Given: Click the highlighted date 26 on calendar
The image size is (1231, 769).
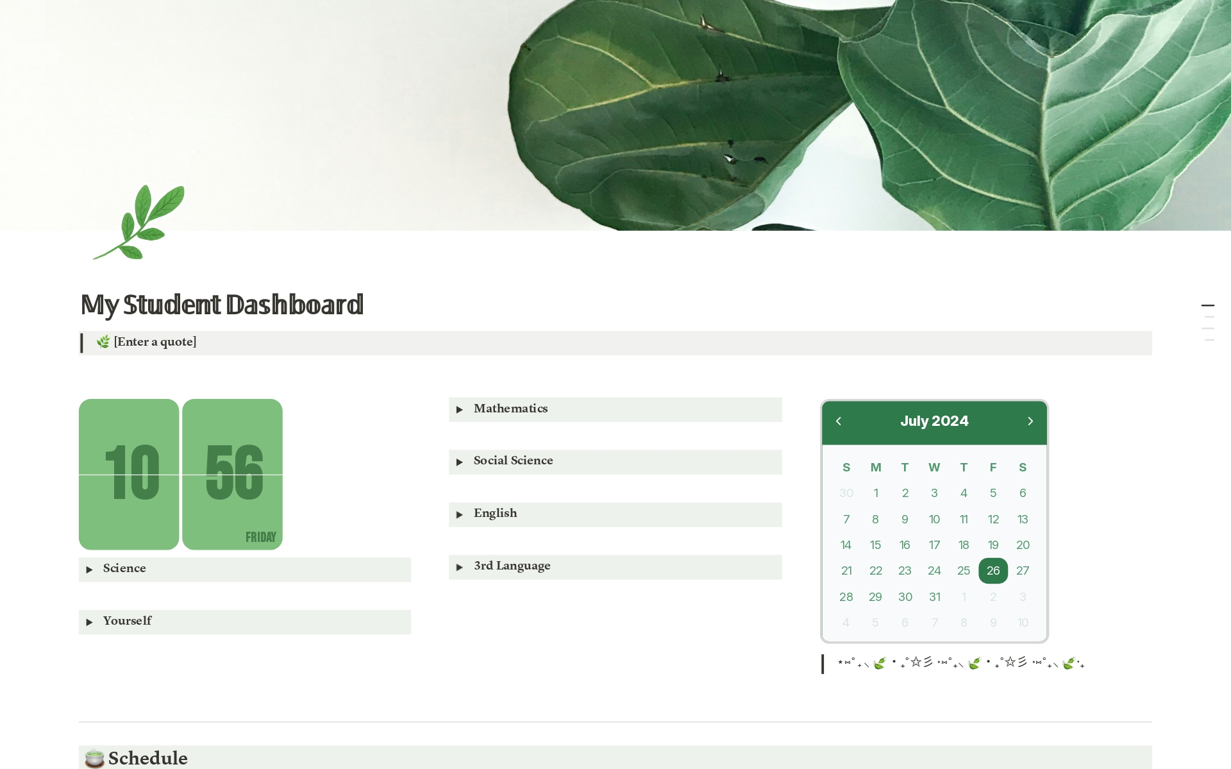Looking at the screenshot, I should [992, 571].
